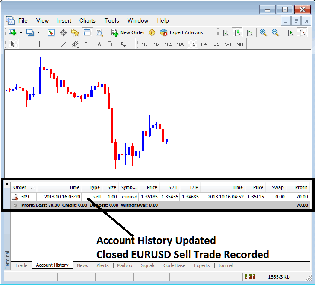315x285 pixels.
Task: Click the Expert Advisors button
Action: 182,32
